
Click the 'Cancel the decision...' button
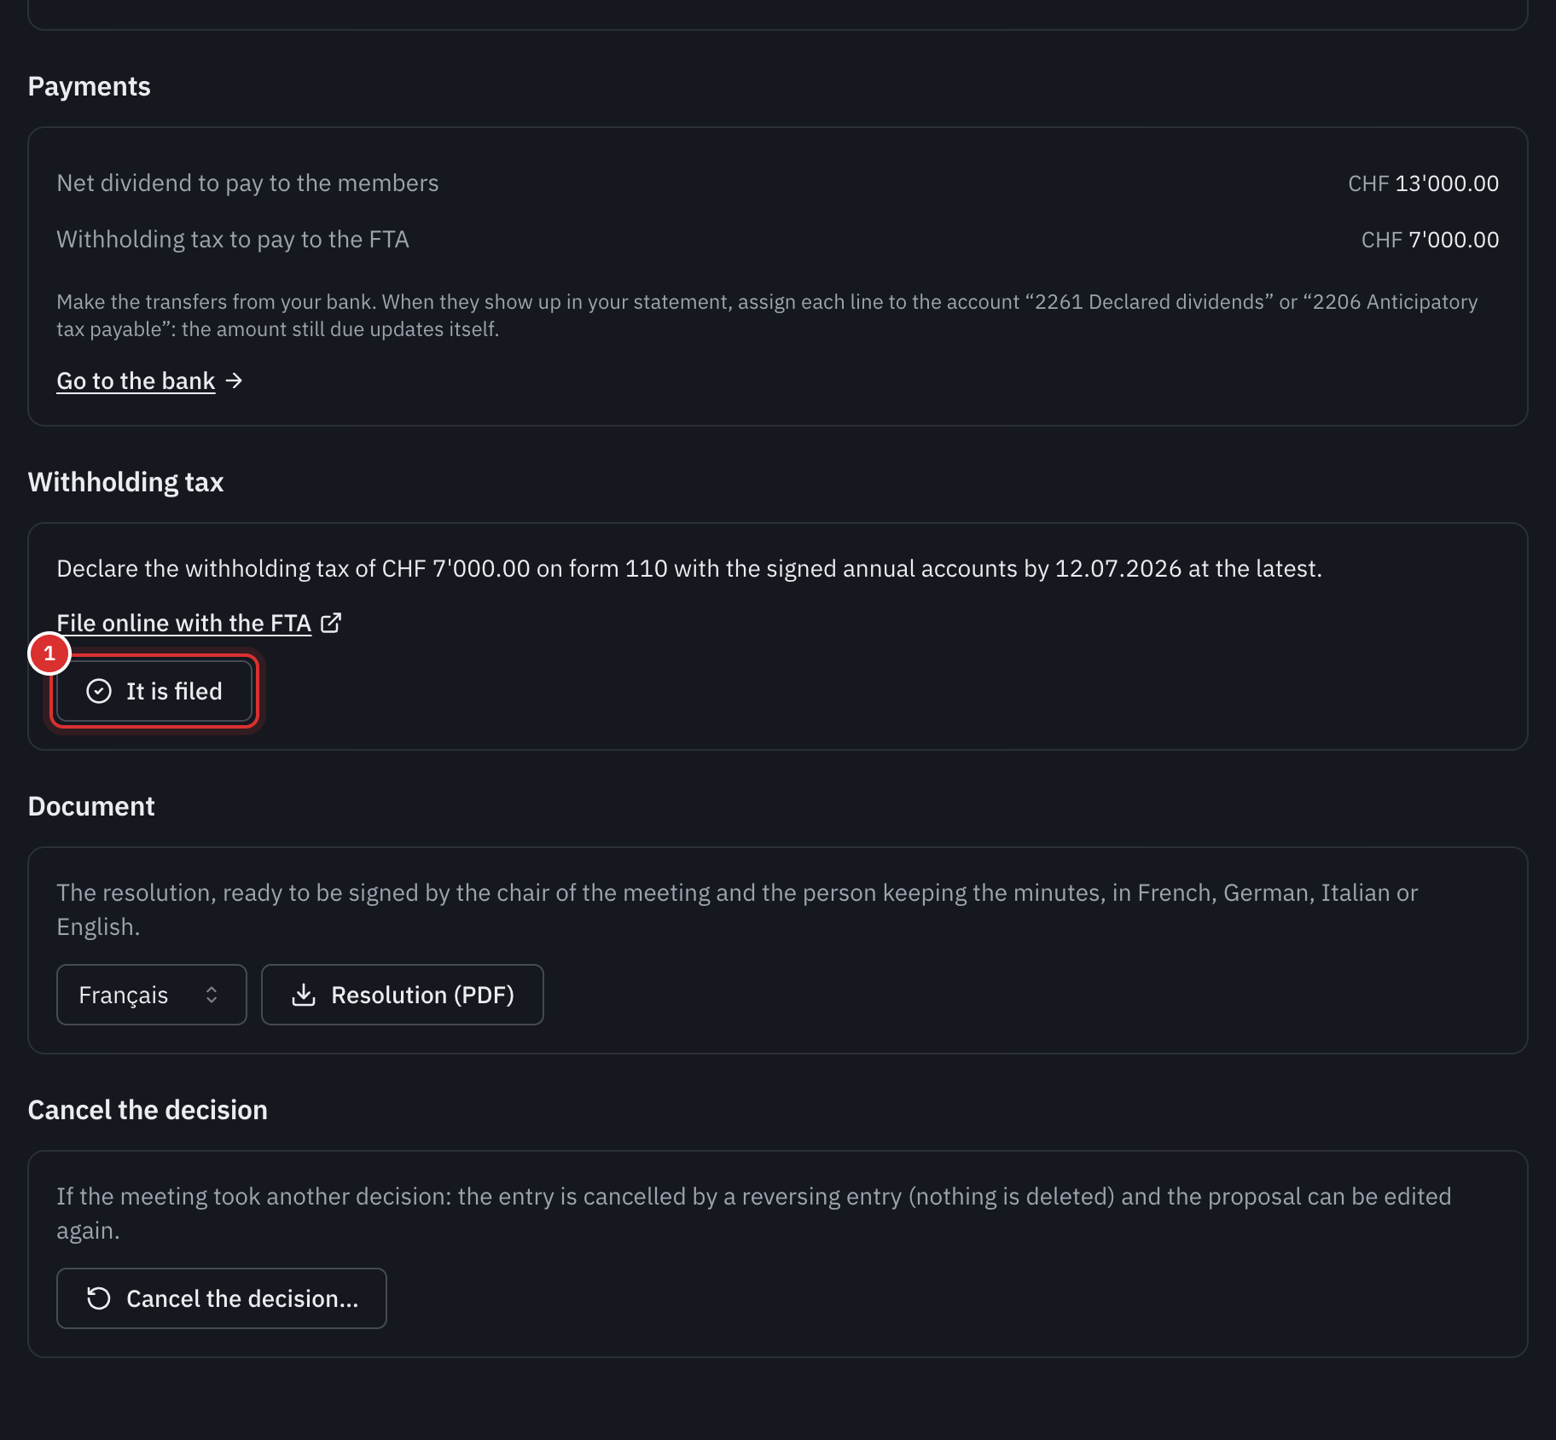pyautogui.click(x=222, y=1298)
